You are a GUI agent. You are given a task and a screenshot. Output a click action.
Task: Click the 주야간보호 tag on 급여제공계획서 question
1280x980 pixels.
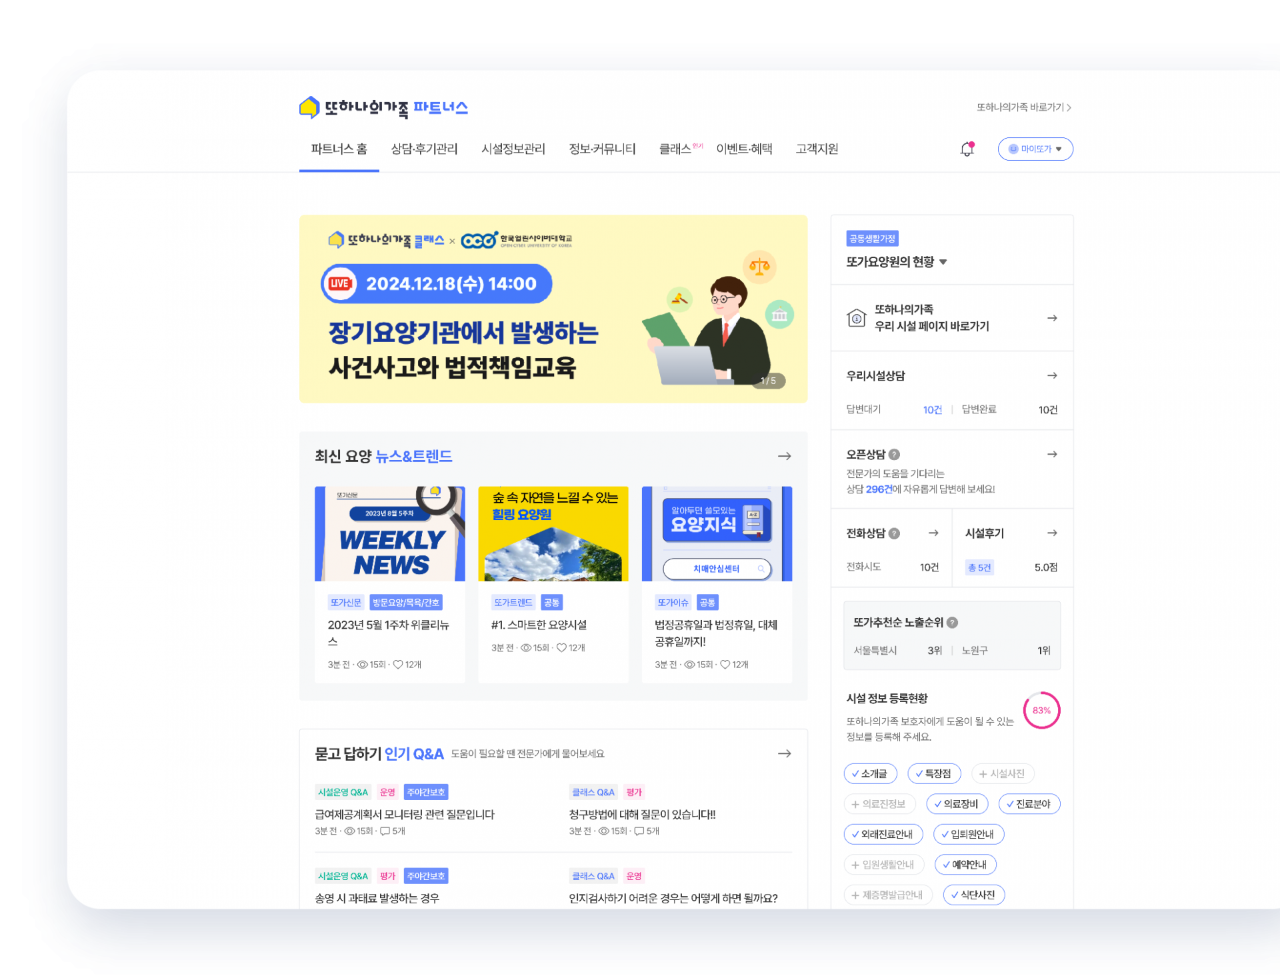pyautogui.click(x=426, y=792)
